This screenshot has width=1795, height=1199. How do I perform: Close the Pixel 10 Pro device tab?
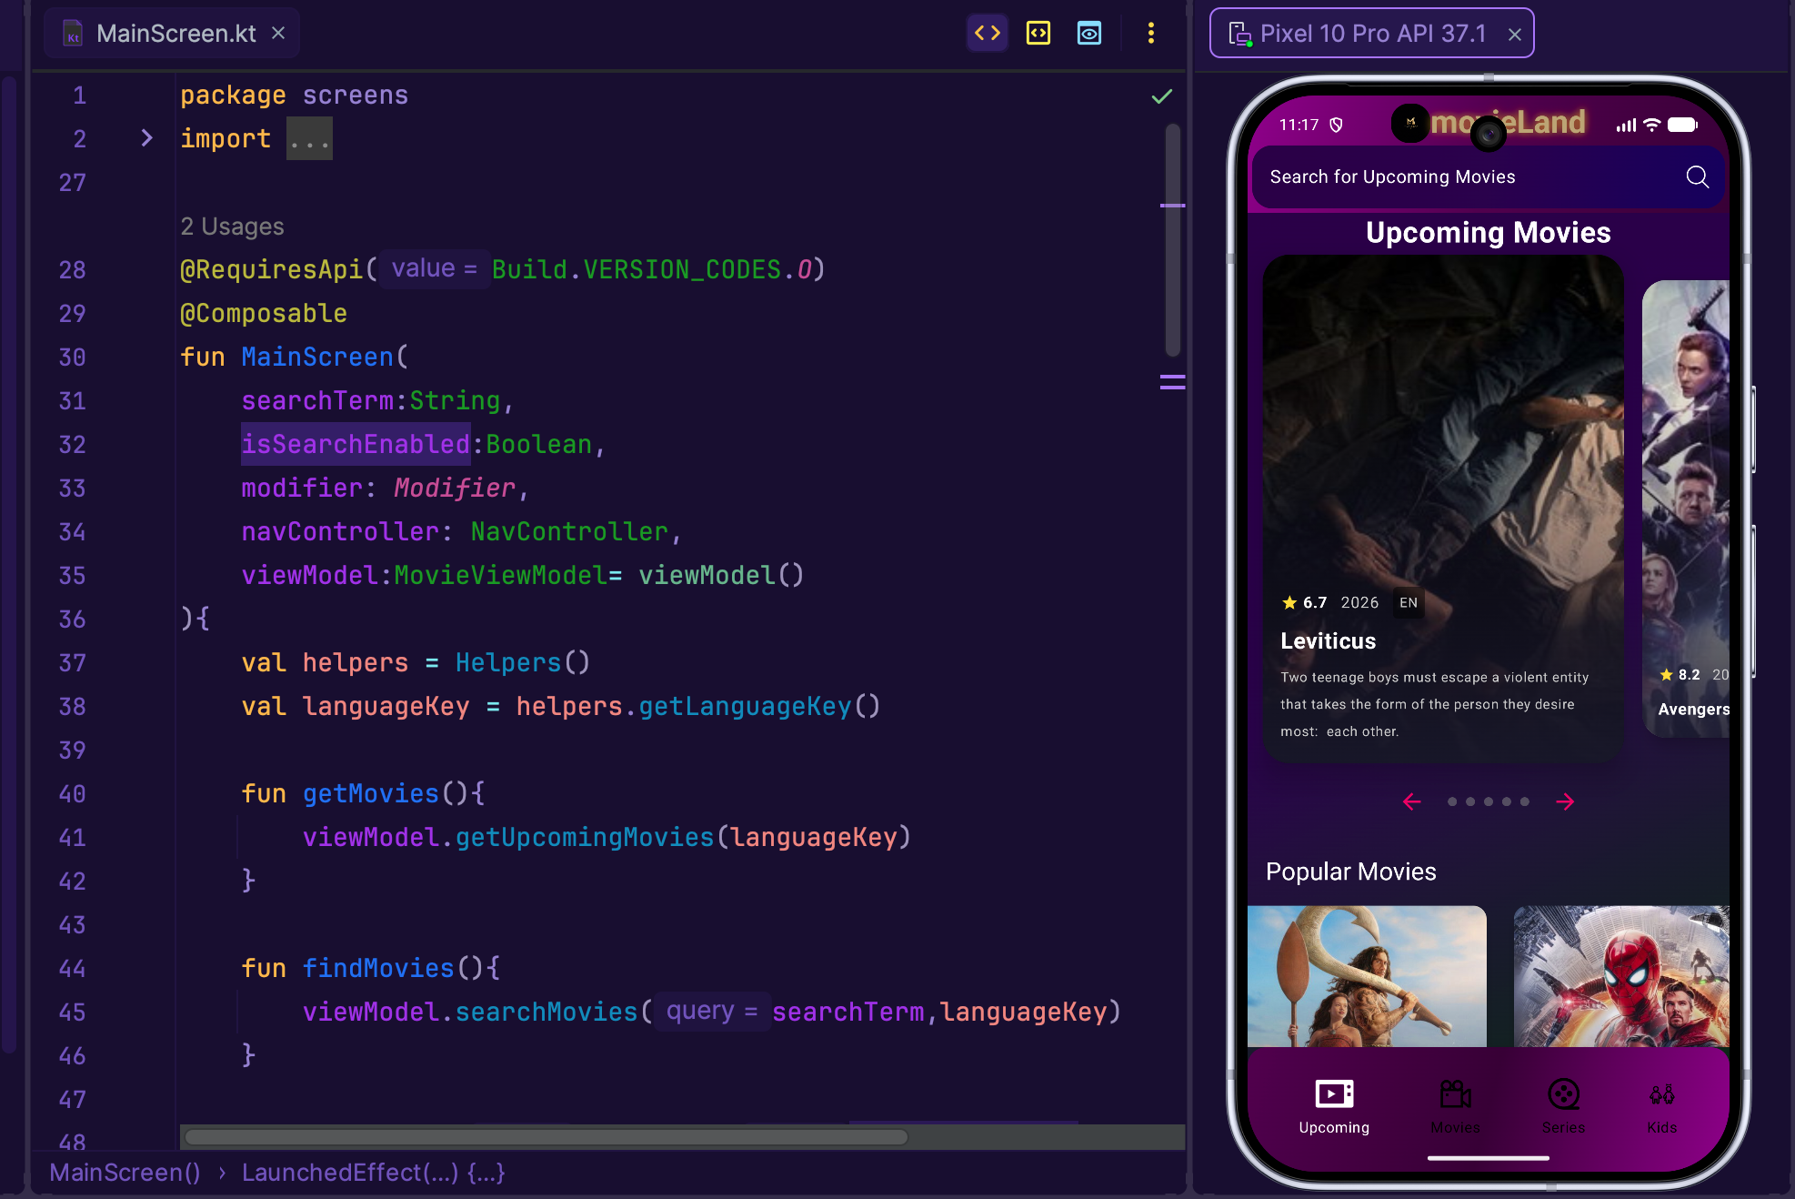click(x=1514, y=35)
